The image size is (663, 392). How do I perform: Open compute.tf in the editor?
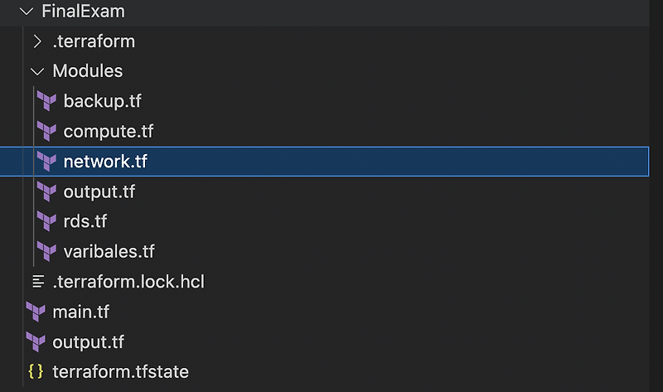[x=108, y=131]
